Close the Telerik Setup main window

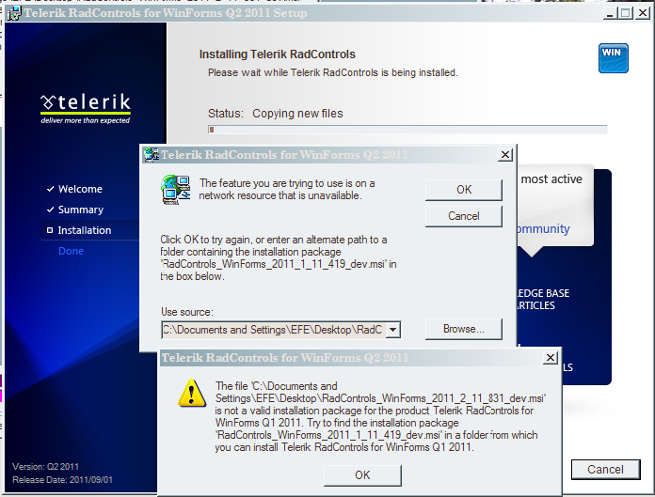[643, 13]
